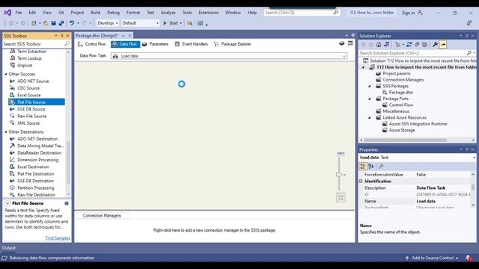Click the Alphabetical sort icon in Properties
Image resolution: width=479 pixels, height=269 pixels.
[371, 166]
